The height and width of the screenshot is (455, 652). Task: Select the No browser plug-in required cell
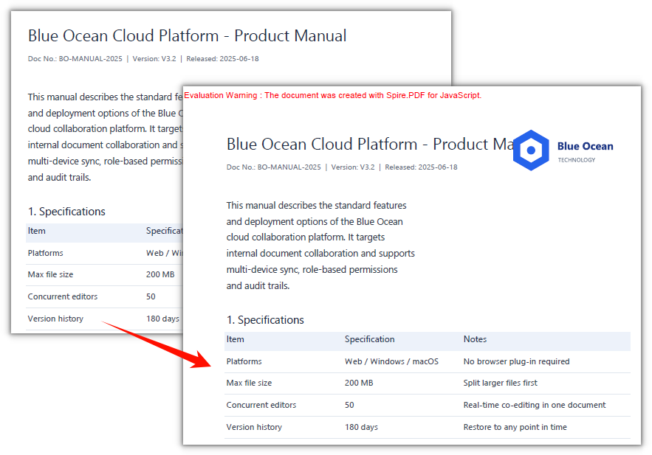click(x=516, y=361)
